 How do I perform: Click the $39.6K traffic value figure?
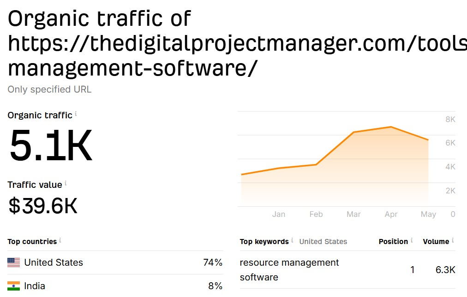(x=43, y=206)
